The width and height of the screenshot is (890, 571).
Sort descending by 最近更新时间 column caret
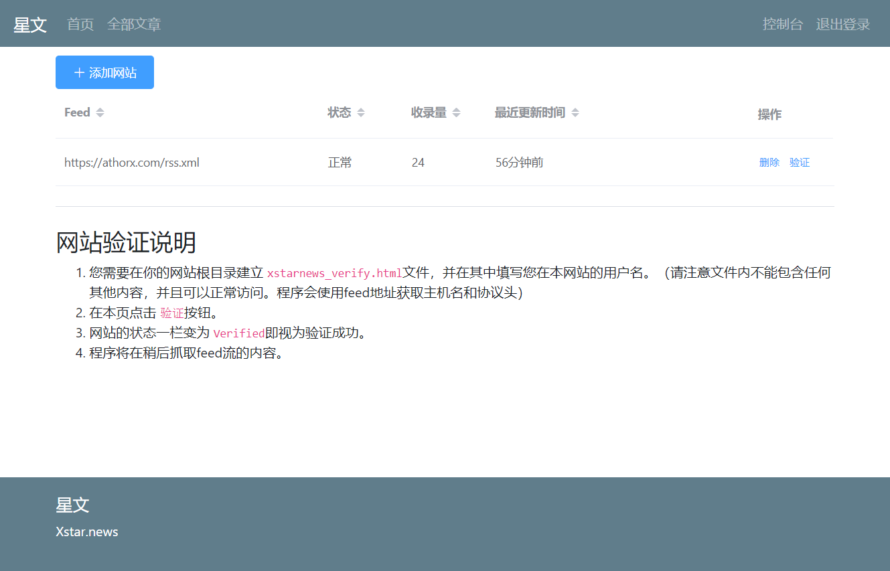click(x=575, y=116)
